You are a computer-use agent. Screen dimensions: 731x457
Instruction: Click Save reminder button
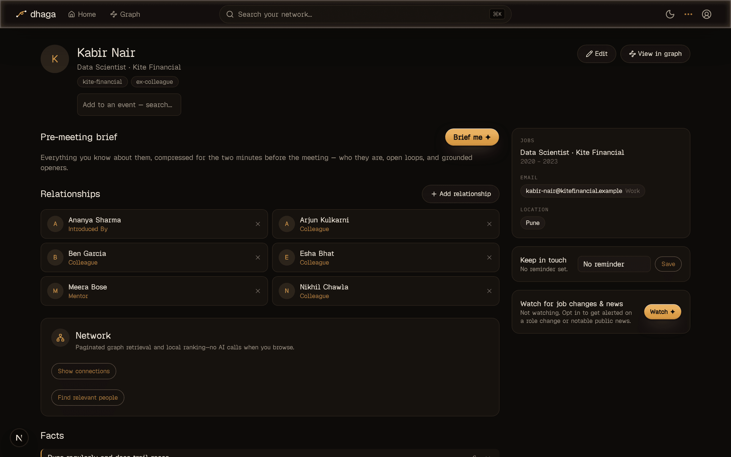click(668, 264)
